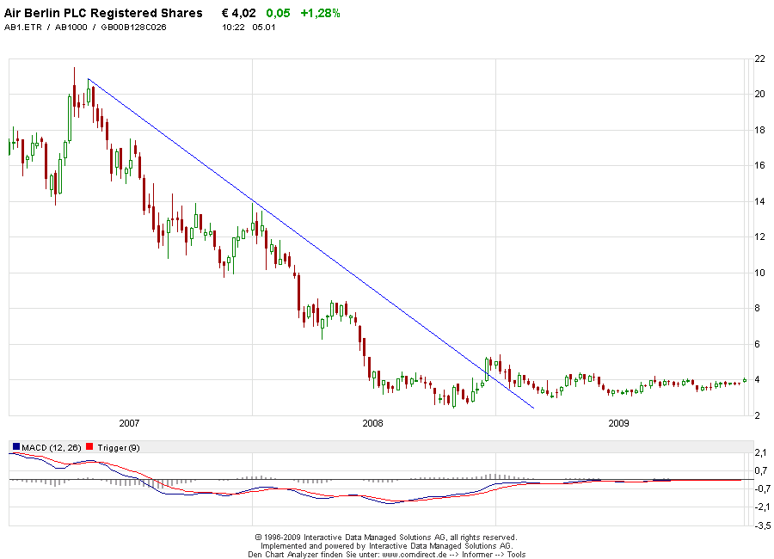Select the price value € 4,02
774x559 pixels.
(239, 14)
